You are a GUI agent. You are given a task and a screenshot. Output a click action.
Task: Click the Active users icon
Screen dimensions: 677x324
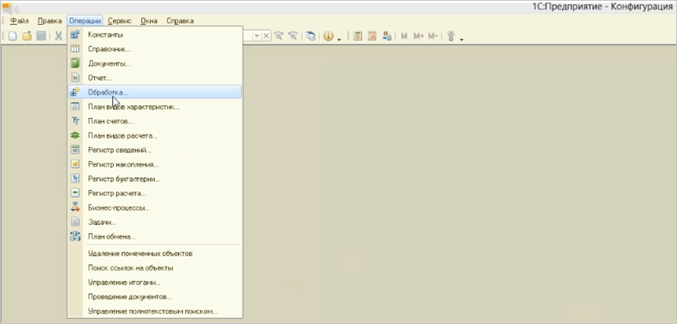click(387, 37)
